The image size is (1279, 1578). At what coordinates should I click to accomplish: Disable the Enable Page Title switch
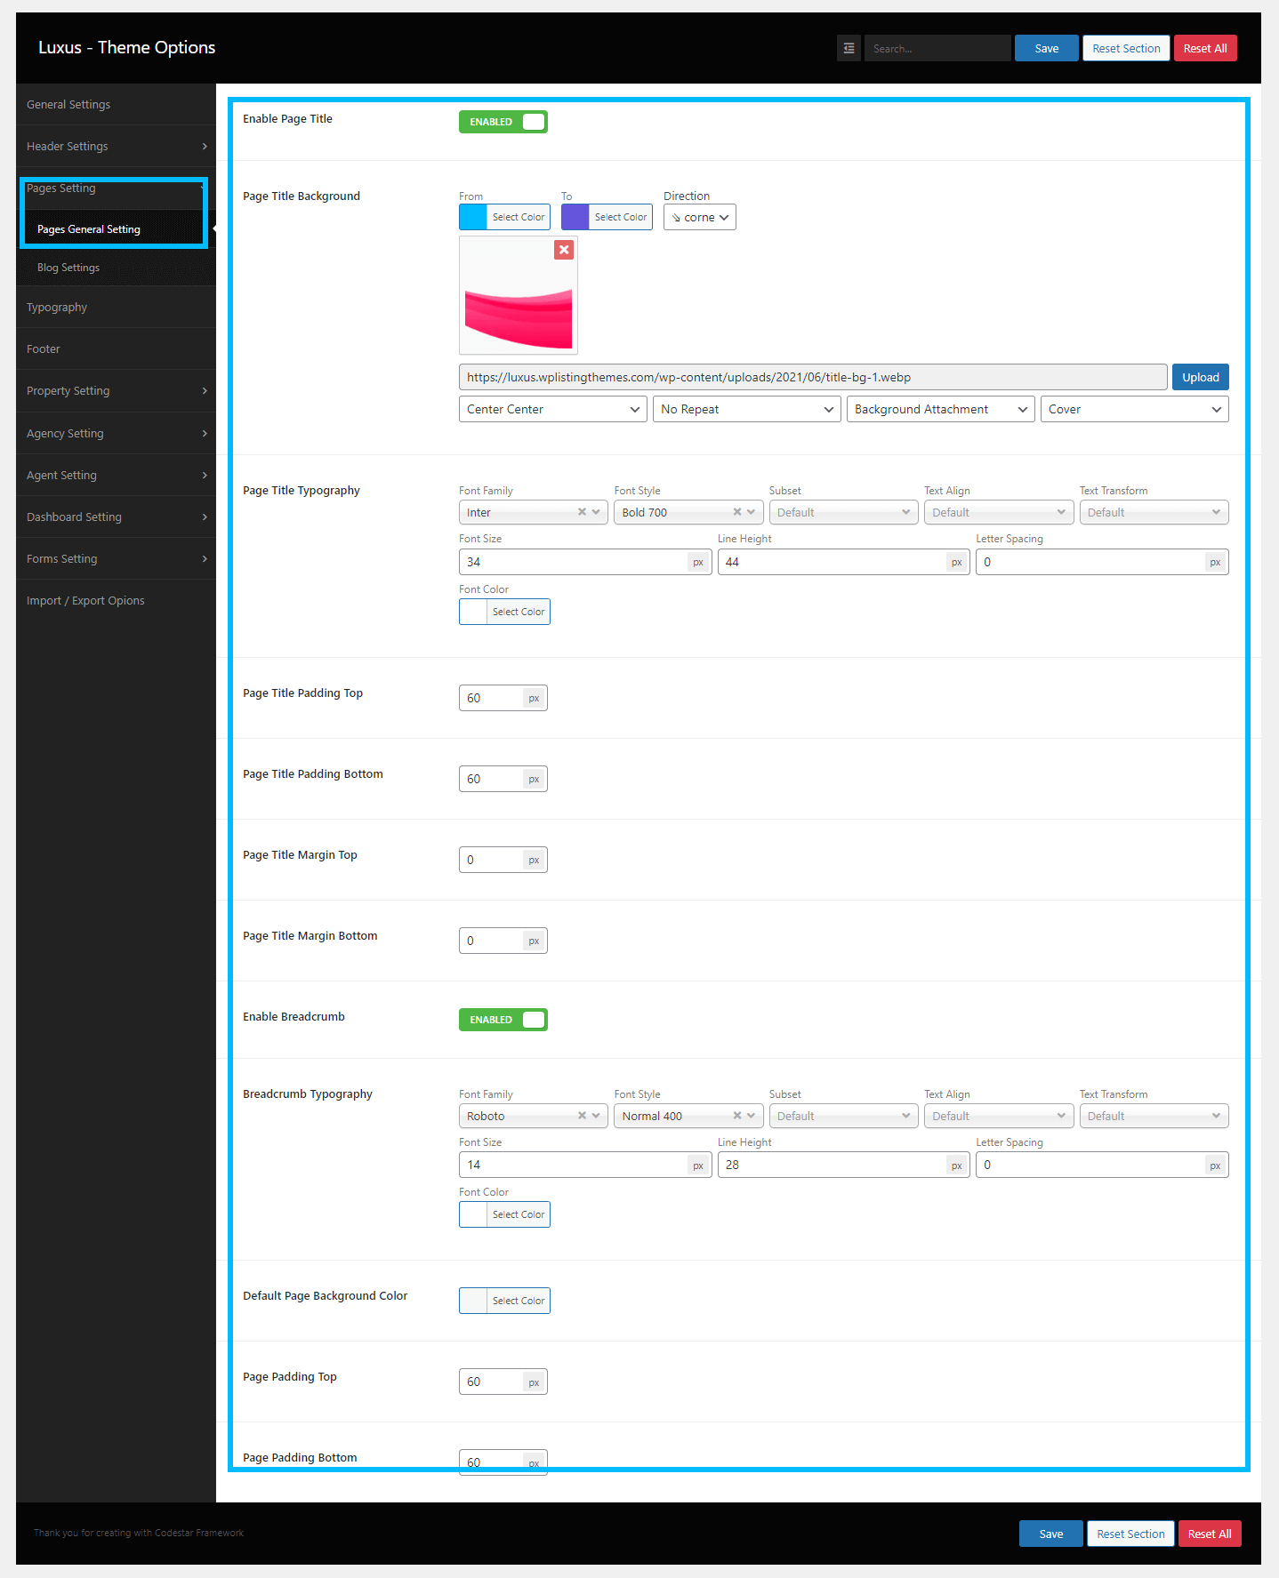[x=503, y=122]
